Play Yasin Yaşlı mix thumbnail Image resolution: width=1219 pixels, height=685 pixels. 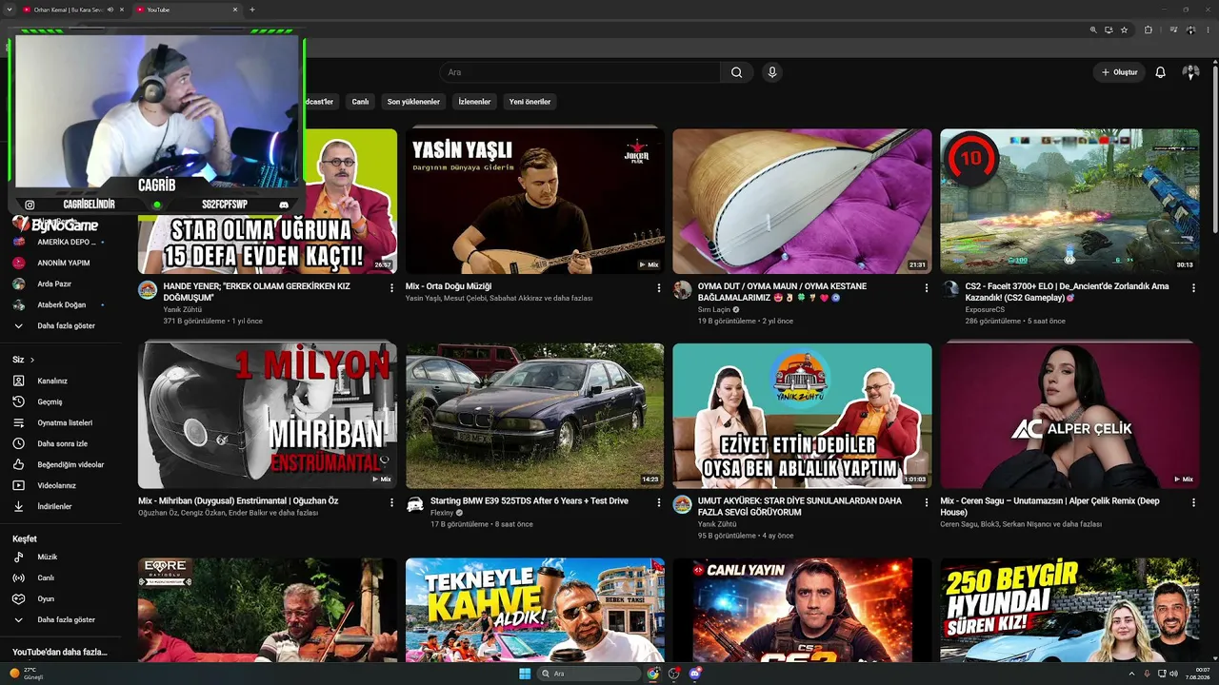tap(535, 202)
